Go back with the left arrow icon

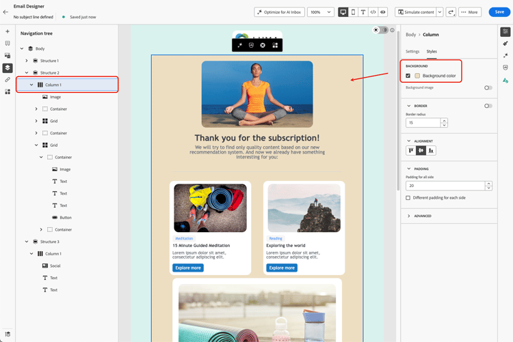5,12
